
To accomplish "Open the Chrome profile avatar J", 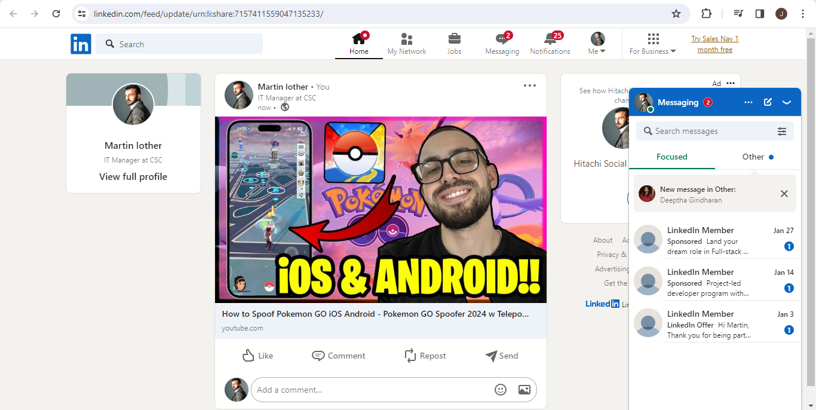I will 781,14.
